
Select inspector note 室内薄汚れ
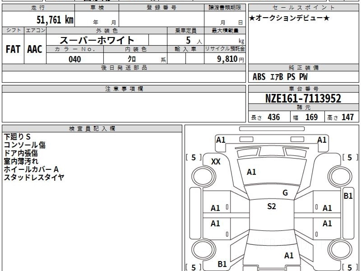[x=21, y=161]
